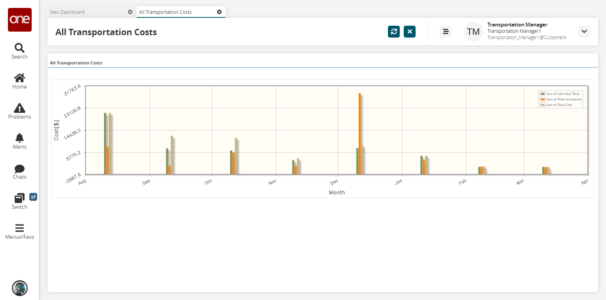606x300 pixels.
Task: Expand the user profile dropdown chevron
Action: 584,32
